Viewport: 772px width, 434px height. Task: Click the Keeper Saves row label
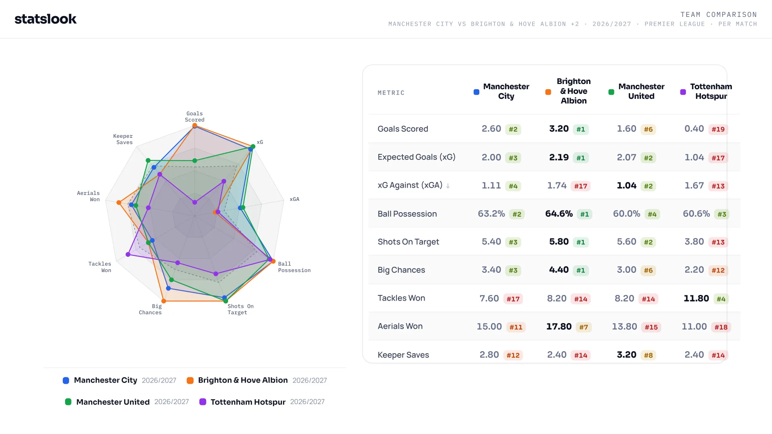point(403,355)
